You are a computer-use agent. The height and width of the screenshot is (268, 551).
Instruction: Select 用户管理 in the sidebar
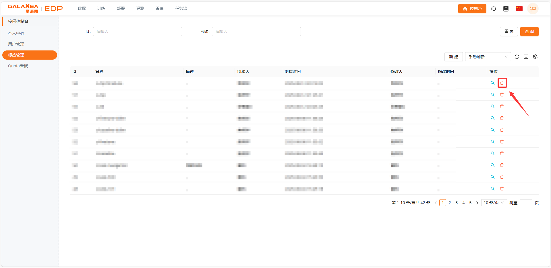(16, 44)
